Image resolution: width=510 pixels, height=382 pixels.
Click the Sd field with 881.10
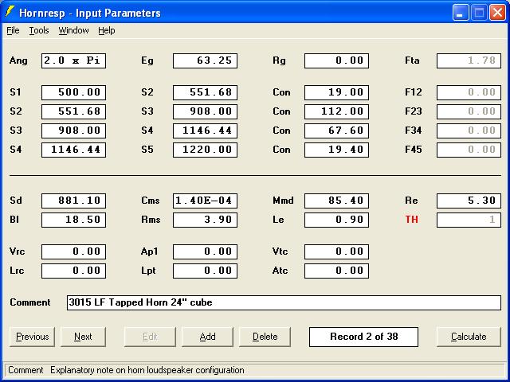tap(73, 201)
